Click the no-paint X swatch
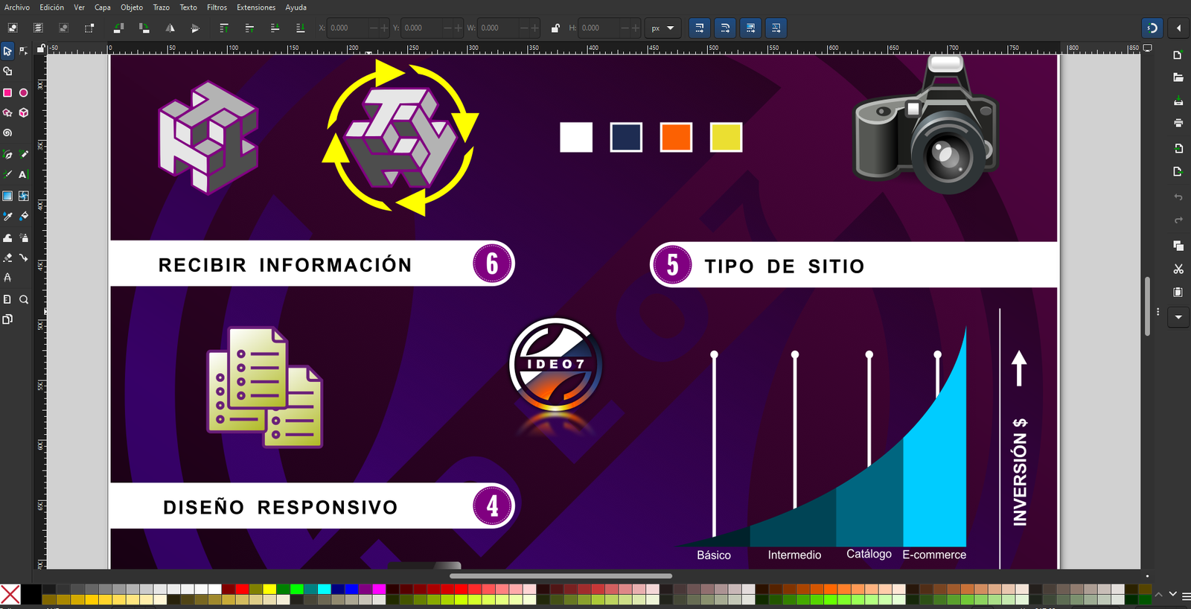This screenshot has width=1191, height=609. click(10, 594)
